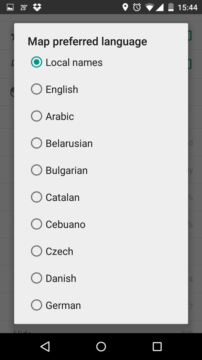Screen dimensions: 202x360
Task: Tap the picture notification icon
Action: pos(10,7)
